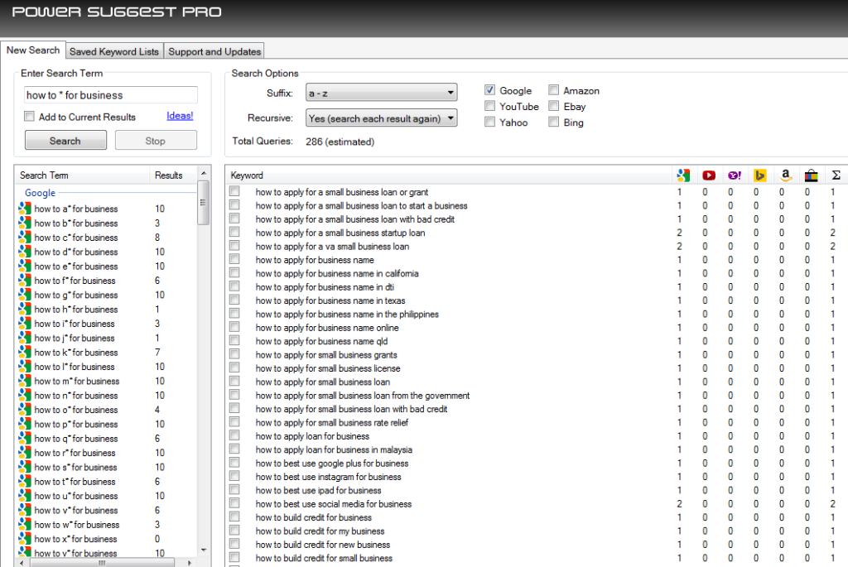This screenshot has width=848, height=567.
Task: Select 'how to p* for business' search term
Action: coord(75,425)
